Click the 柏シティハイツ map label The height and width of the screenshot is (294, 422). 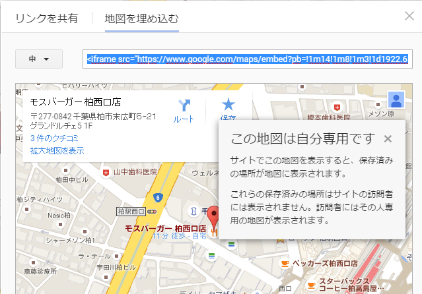pos(40,199)
